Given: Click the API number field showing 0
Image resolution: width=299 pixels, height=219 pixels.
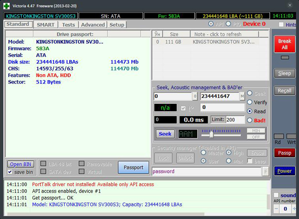Looking at the screenshot, I should [x=285, y=209].
